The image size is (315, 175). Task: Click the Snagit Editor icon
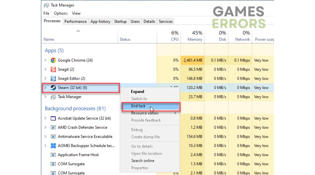coord(53,78)
